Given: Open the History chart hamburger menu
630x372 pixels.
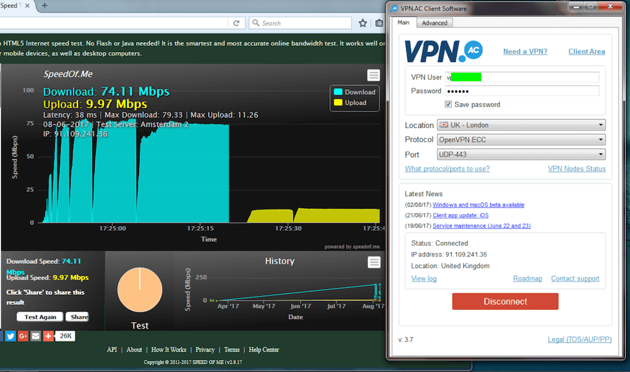Looking at the screenshot, I should coord(374,262).
